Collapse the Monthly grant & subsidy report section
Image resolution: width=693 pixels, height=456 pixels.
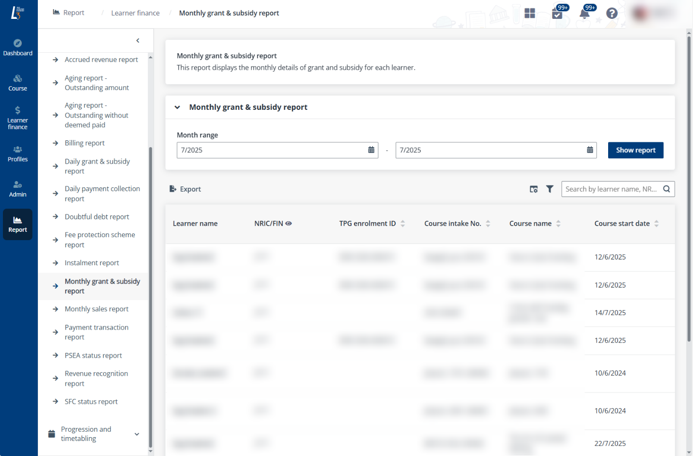pos(177,107)
